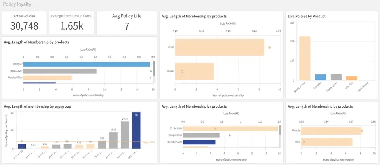This screenshot has height=165, width=380.
Task: Click the Avg Policy Life value
Action: (126, 27)
